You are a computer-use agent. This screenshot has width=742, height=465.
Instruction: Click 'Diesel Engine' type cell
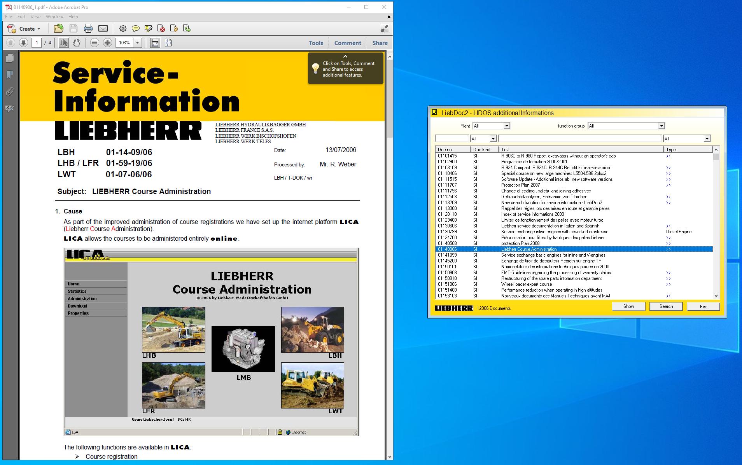679,232
